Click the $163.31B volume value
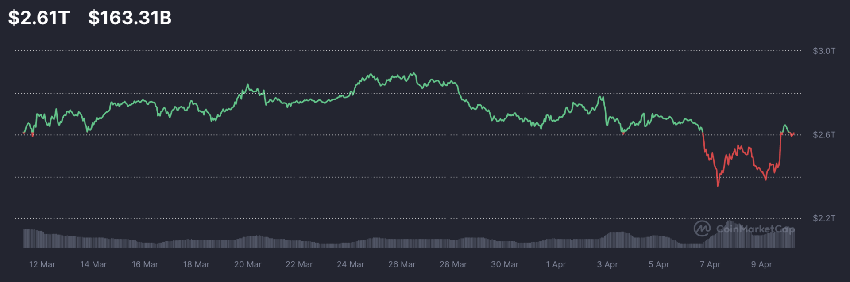 pos(130,18)
